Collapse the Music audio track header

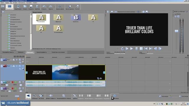click(2, 88)
